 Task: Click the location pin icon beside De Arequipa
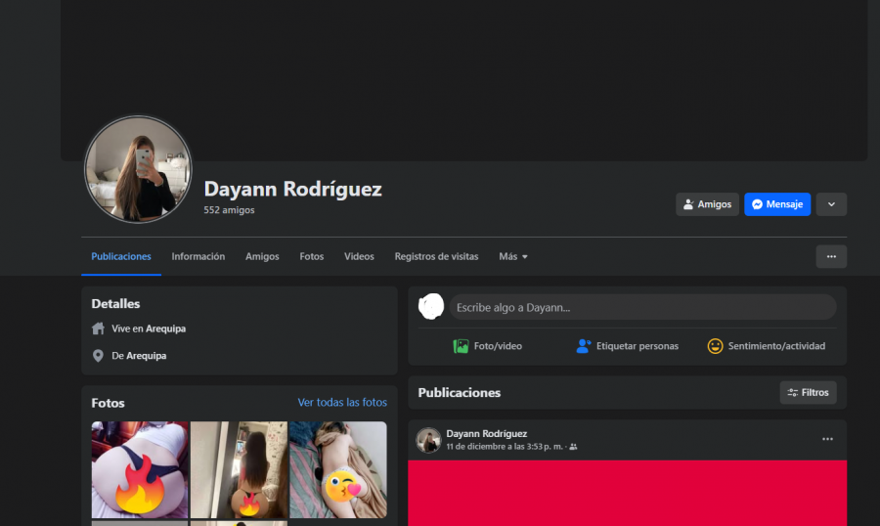[x=98, y=356]
